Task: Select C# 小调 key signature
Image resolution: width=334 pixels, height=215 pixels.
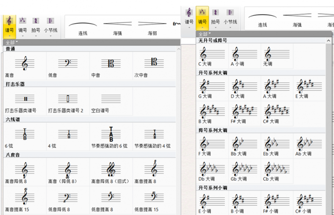Action: click(309, 203)
